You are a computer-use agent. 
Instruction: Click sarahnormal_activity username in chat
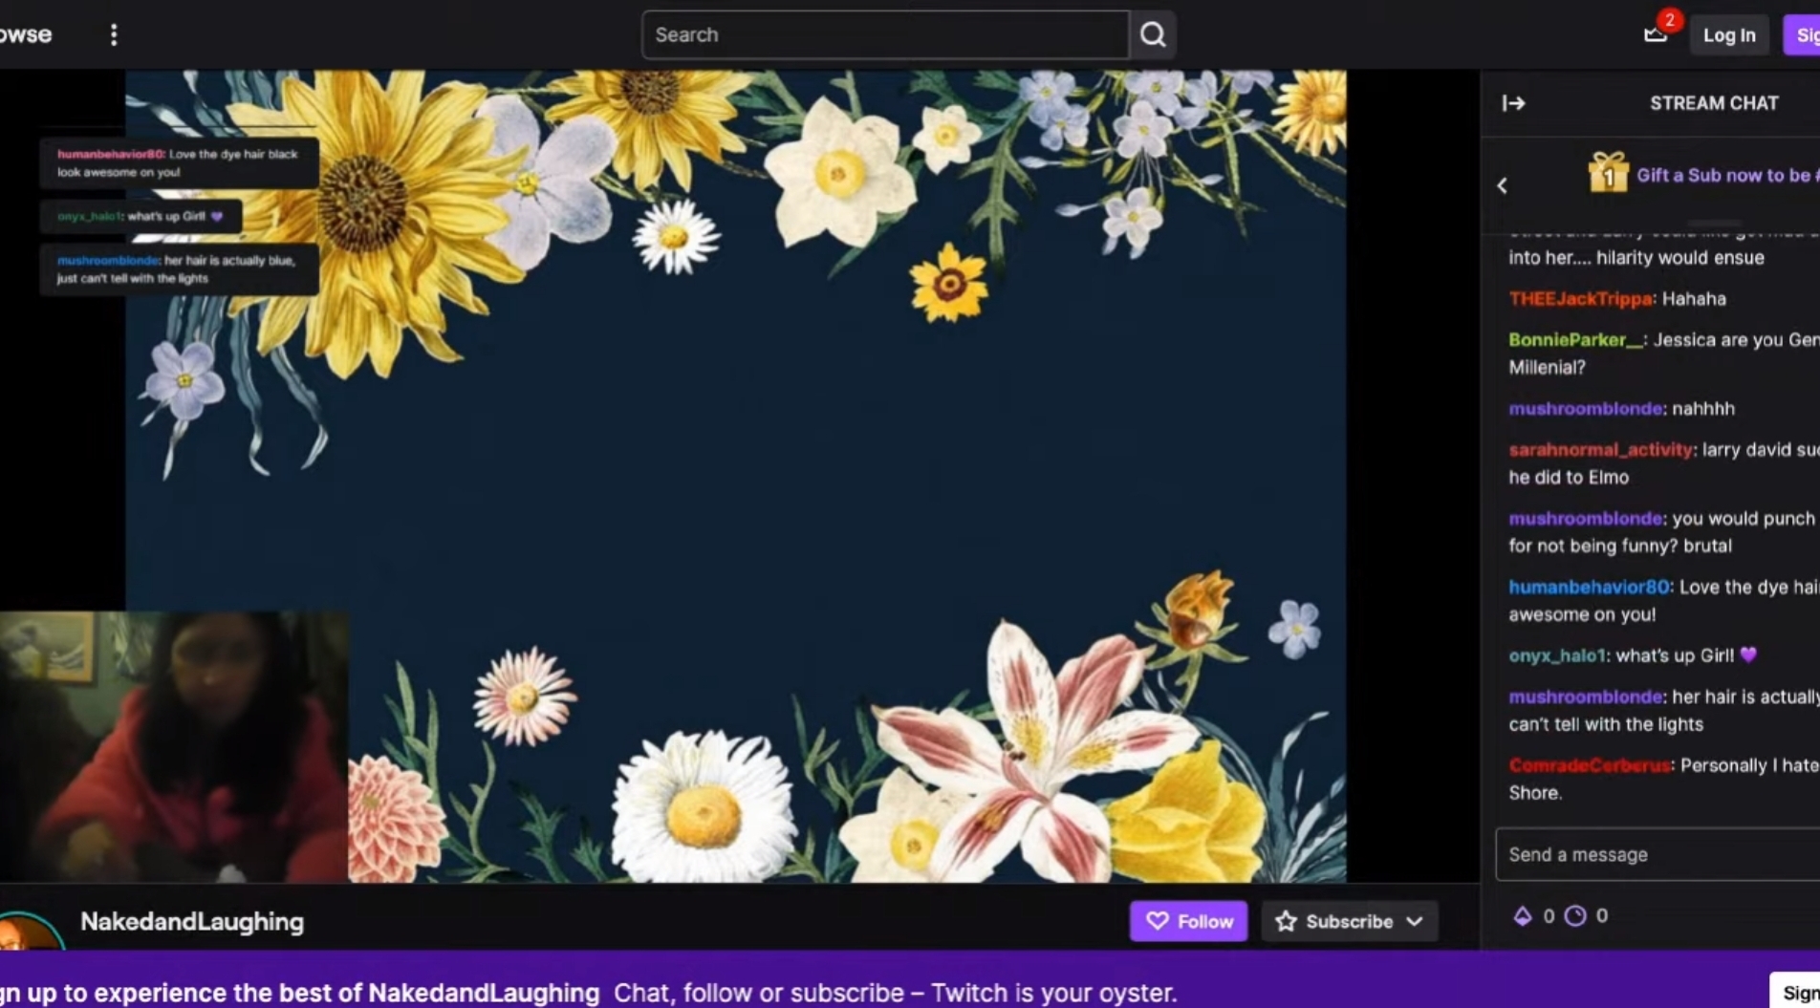pyautogui.click(x=1601, y=450)
